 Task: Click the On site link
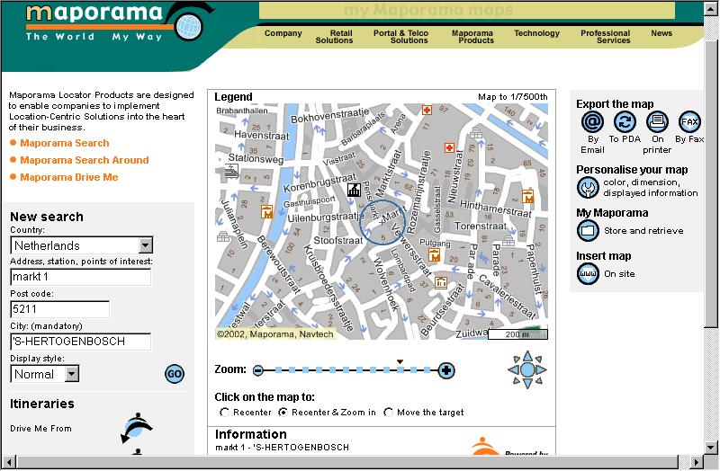click(619, 274)
